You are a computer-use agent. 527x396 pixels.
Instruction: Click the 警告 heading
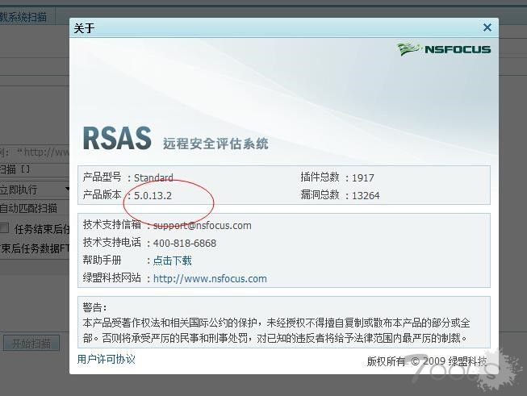[x=94, y=307]
